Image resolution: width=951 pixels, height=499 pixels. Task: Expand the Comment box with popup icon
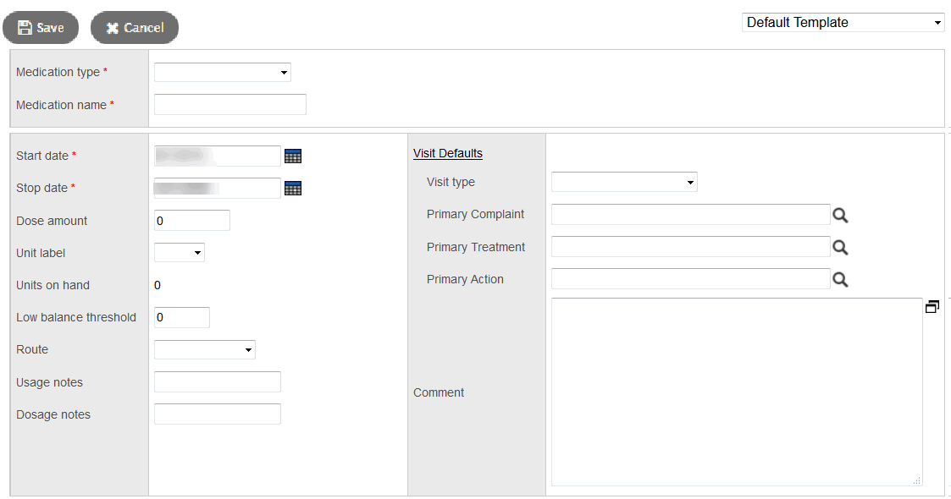point(932,307)
